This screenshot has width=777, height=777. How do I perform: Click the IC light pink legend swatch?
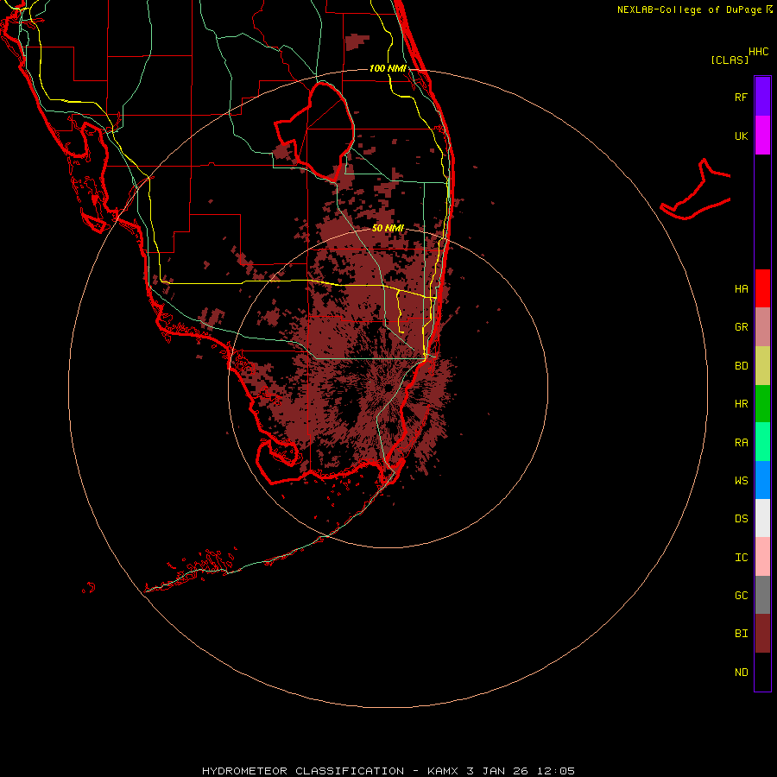click(762, 557)
